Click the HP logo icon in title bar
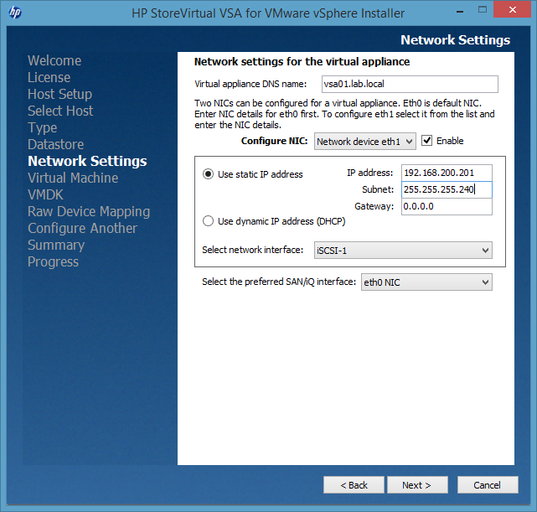This screenshot has width=537, height=512. pos(15,13)
